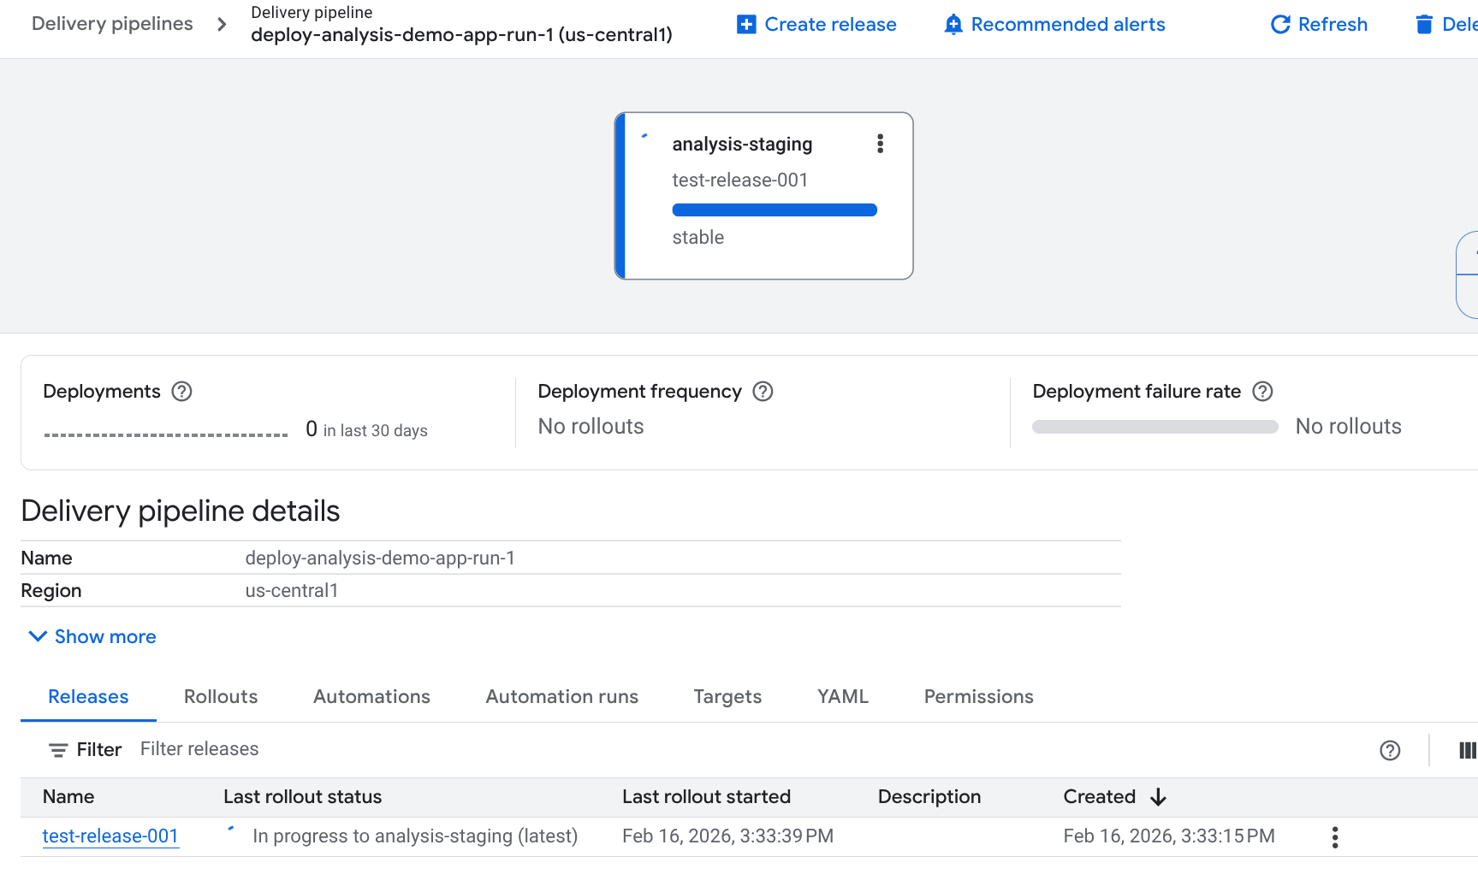Click Recommended alerts button
Screen dimensions: 1478x892
click(1054, 24)
